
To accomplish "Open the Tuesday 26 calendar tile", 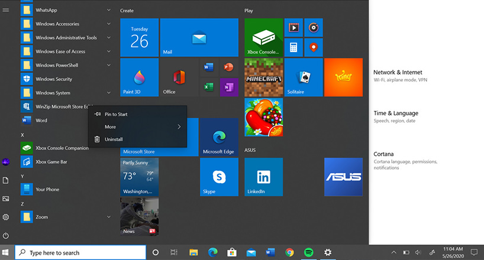I will [x=139, y=38].
